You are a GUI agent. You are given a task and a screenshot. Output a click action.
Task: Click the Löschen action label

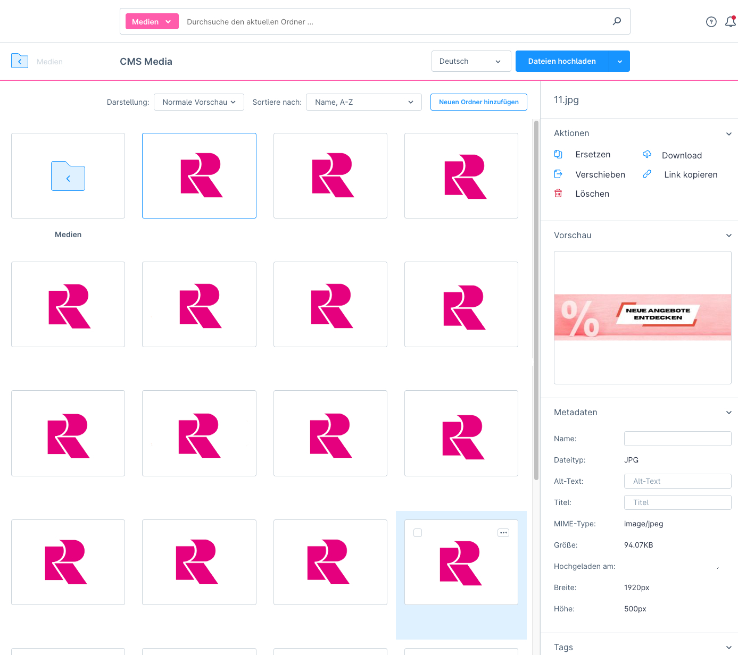pyautogui.click(x=592, y=194)
